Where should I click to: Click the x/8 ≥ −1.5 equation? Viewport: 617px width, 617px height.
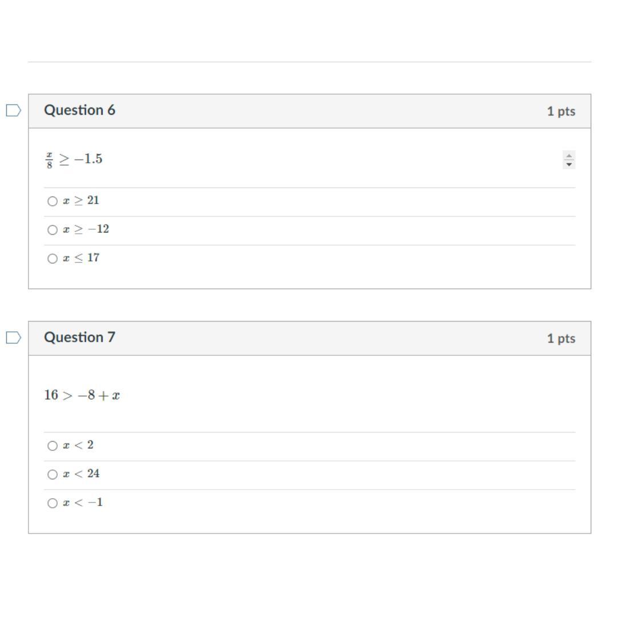pos(74,159)
